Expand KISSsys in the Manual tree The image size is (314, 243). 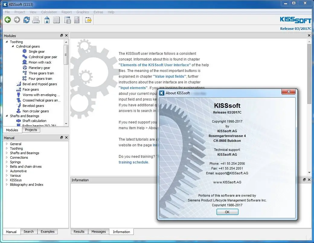point(7,180)
